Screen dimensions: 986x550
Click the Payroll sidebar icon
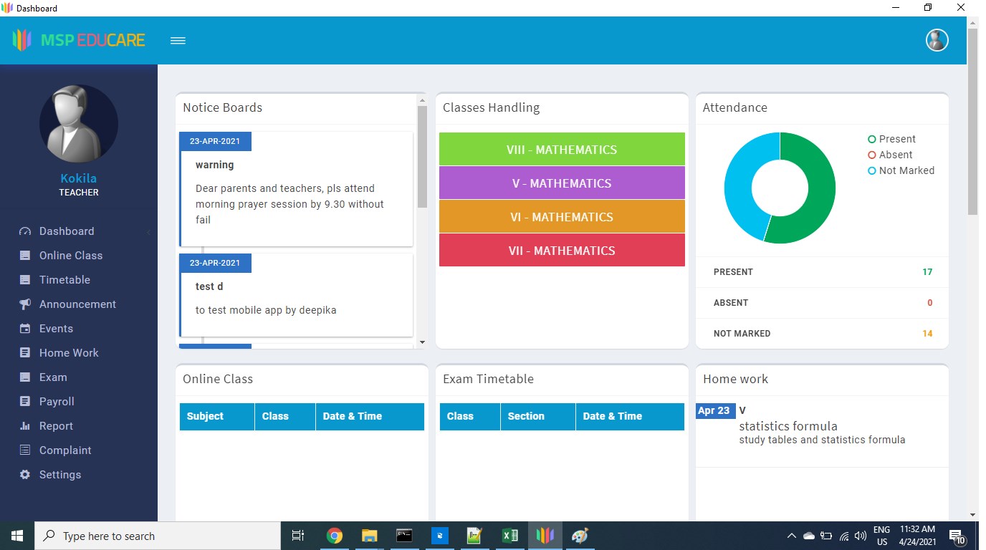pos(25,402)
